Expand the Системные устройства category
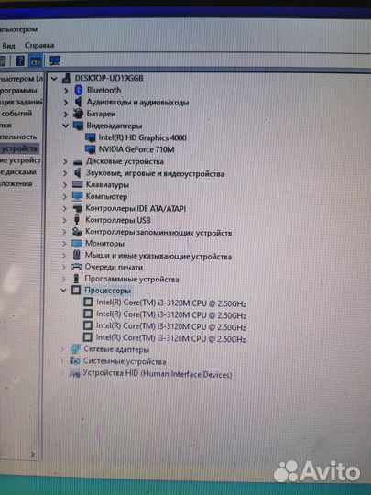371x495 pixels. click(62, 361)
